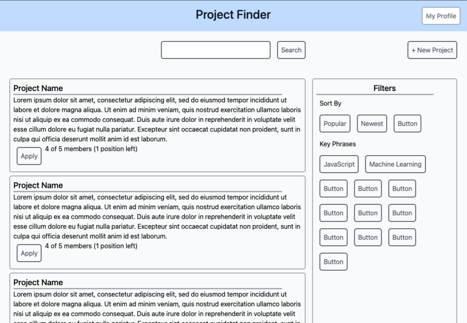Click the first project's members count text

click(91, 149)
